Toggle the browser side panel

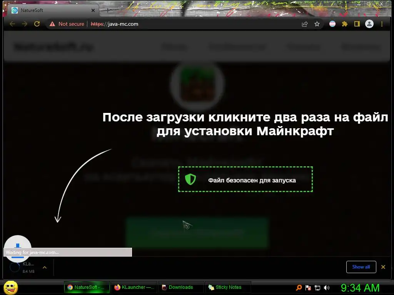(x=357, y=24)
